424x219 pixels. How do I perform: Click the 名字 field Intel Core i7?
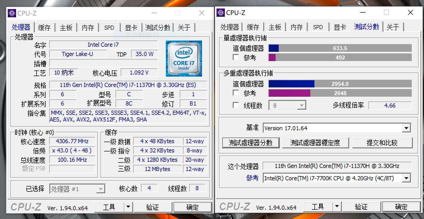tap(103, 45)
